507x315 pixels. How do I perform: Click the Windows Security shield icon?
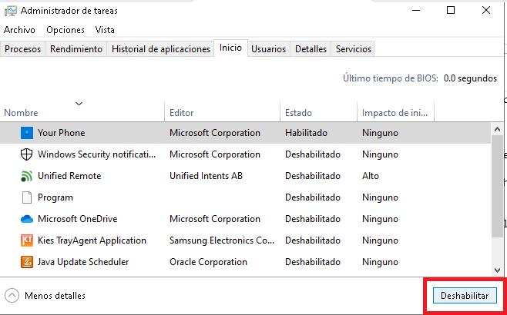click(x=26, y=154)
